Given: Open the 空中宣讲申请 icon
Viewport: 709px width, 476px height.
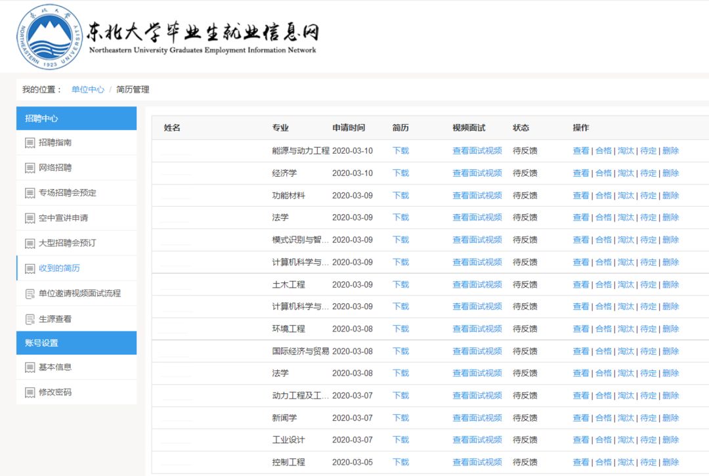Looking at the screenshot, I should pos(30,217).
